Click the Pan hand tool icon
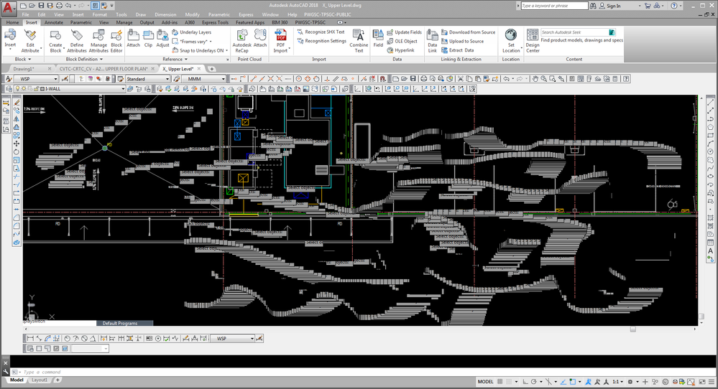 pyautogui.click(x=535, y=79)
